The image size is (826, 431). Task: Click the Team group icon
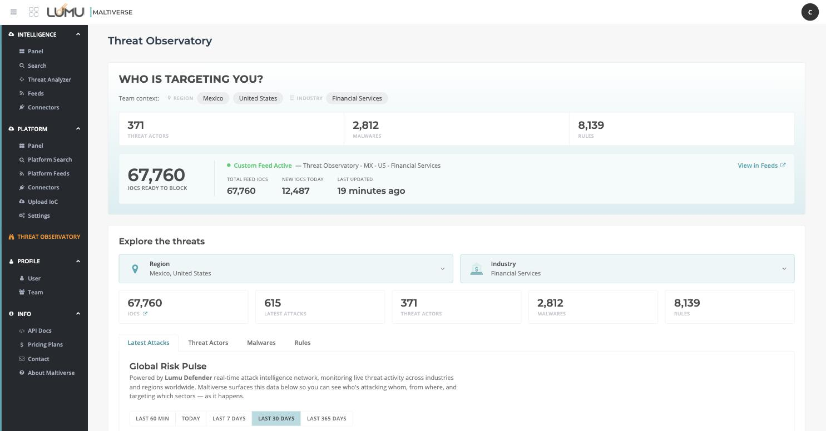tap(22, 292)
